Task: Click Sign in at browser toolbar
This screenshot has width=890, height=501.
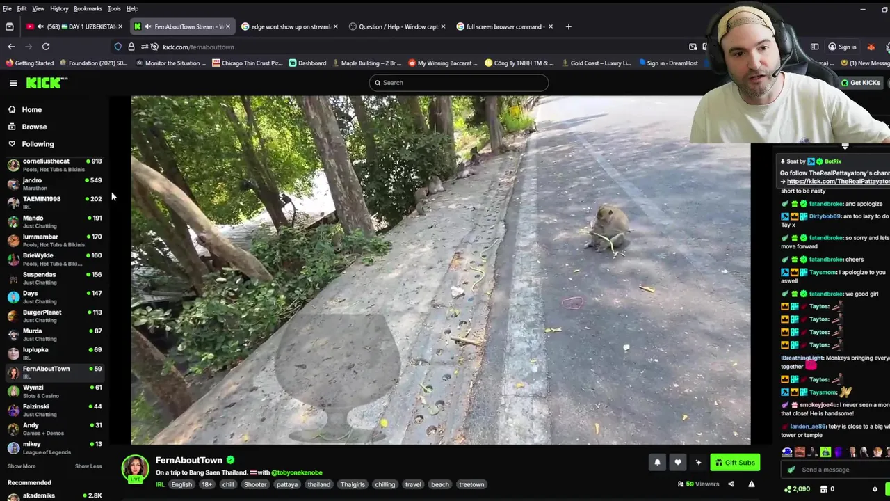Action: (841, 47)
